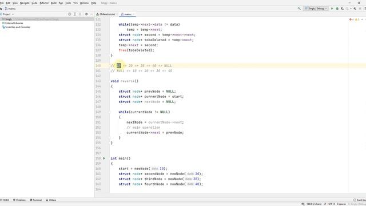Close the CMakeLists.txt editor tab
The image size is (366, 206).
tap(117, 14)
